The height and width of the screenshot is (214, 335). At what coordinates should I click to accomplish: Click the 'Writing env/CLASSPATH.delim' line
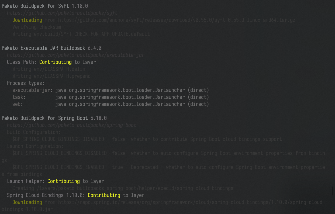[49, 69]
